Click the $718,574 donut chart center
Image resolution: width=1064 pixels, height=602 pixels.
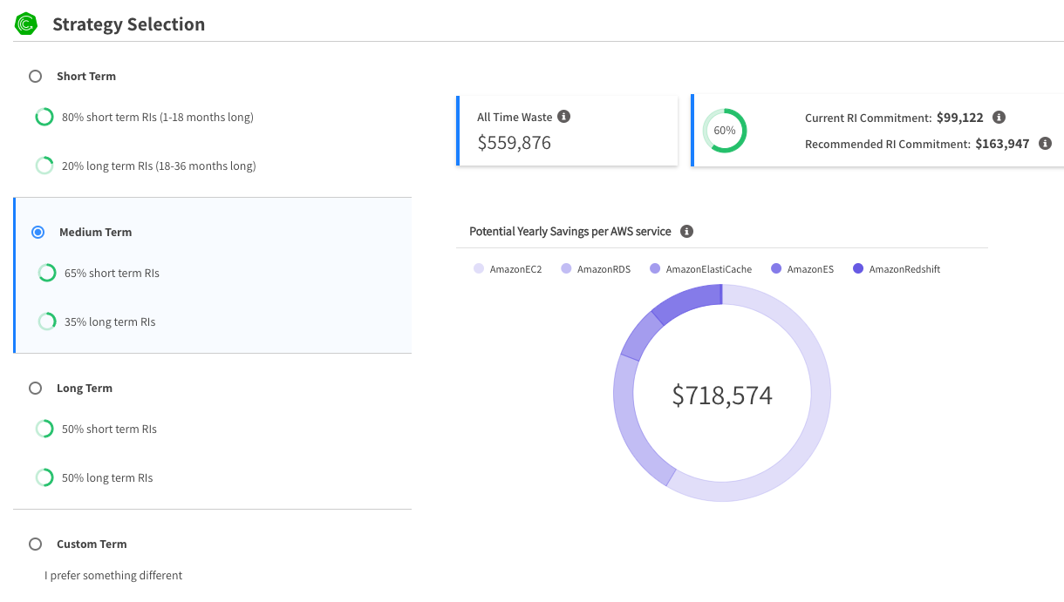pos(722,396)
